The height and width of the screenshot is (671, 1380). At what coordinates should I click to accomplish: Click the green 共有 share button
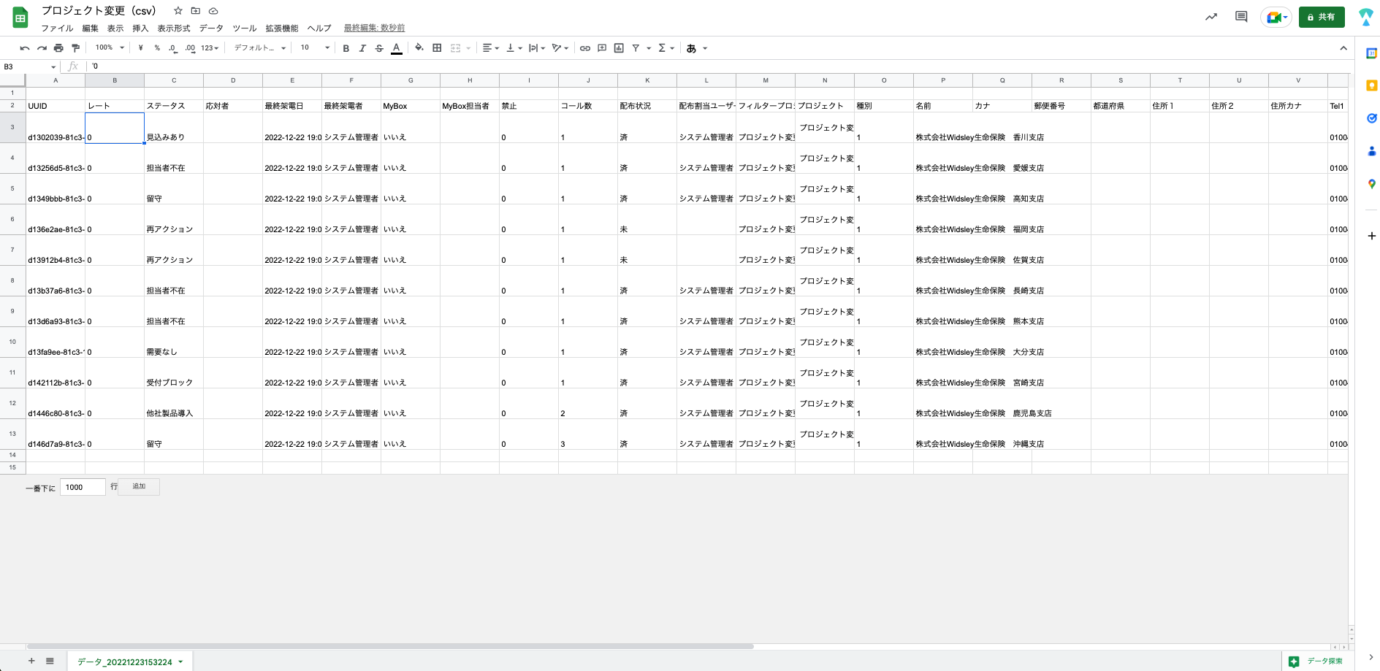[1321, 17]
